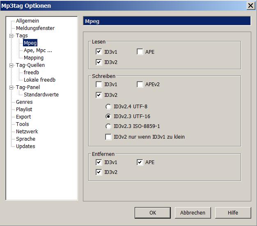The height and width of the screenshot is (226, 257).
Task: Click Abbrechen to cancel changes
Action: pyautogui.click(x=193, y=213)
